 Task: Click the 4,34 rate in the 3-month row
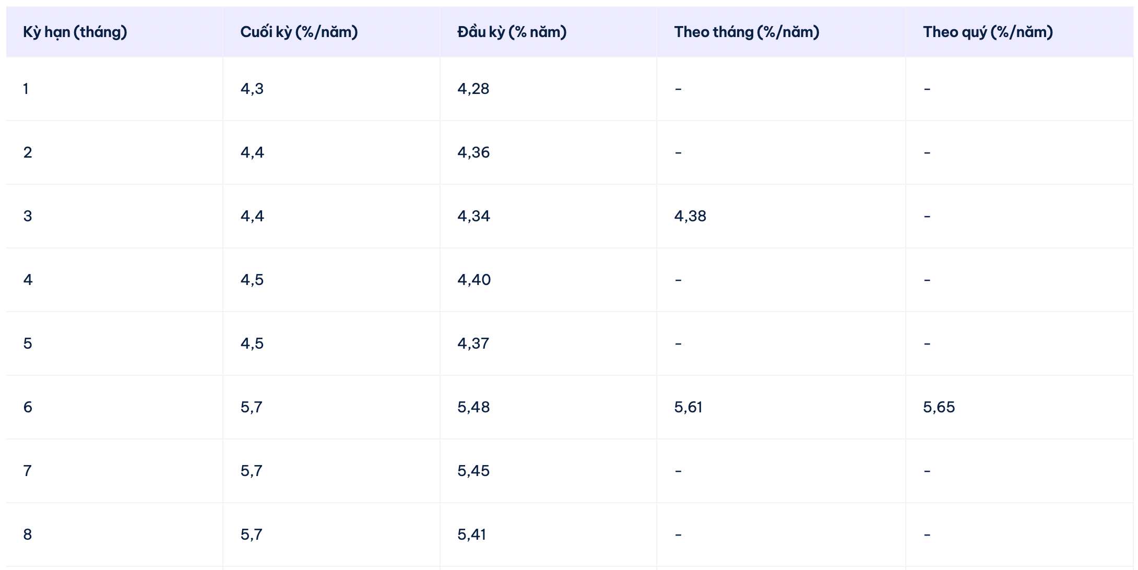point(473,216)
